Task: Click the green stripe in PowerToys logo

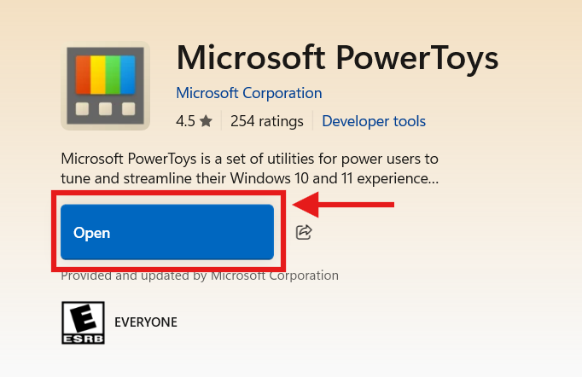Action: point(113,74)
